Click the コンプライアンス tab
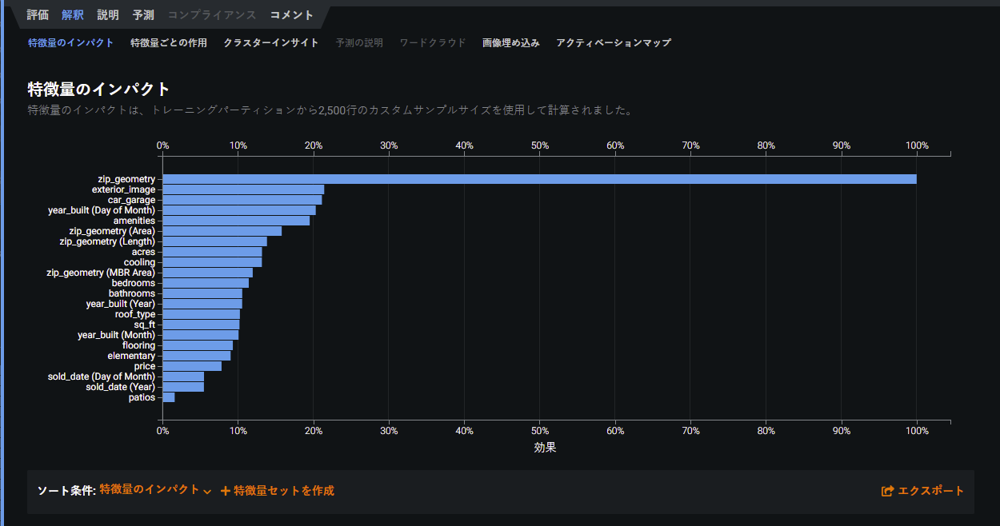1000x526 pixels. [212, 15]
